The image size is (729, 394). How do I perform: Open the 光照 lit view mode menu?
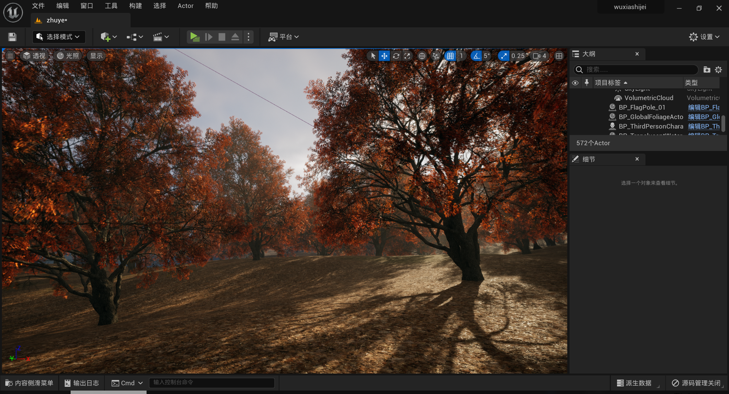68,56
